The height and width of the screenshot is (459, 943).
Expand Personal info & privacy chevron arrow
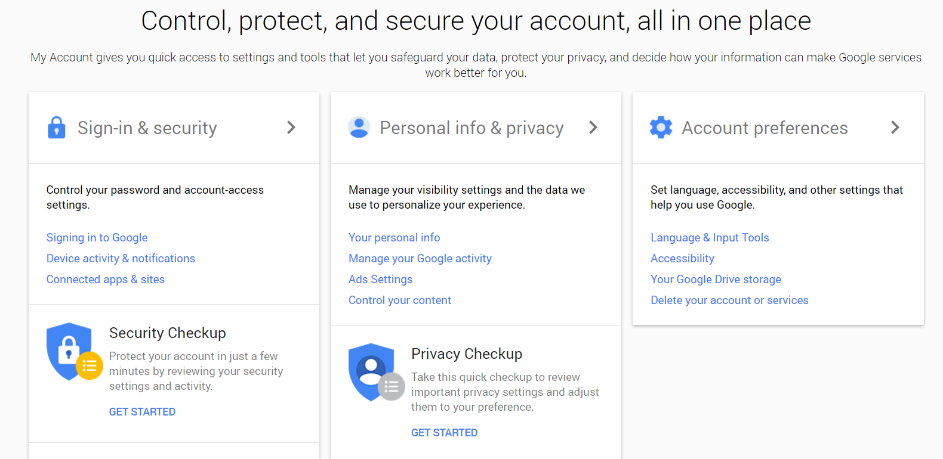(593, 128)
